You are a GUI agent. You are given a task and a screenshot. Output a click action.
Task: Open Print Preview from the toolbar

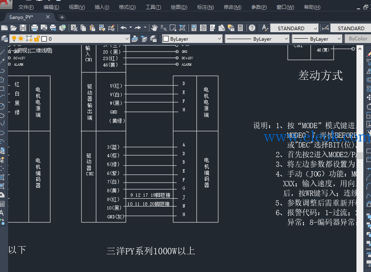click(44, 28)
